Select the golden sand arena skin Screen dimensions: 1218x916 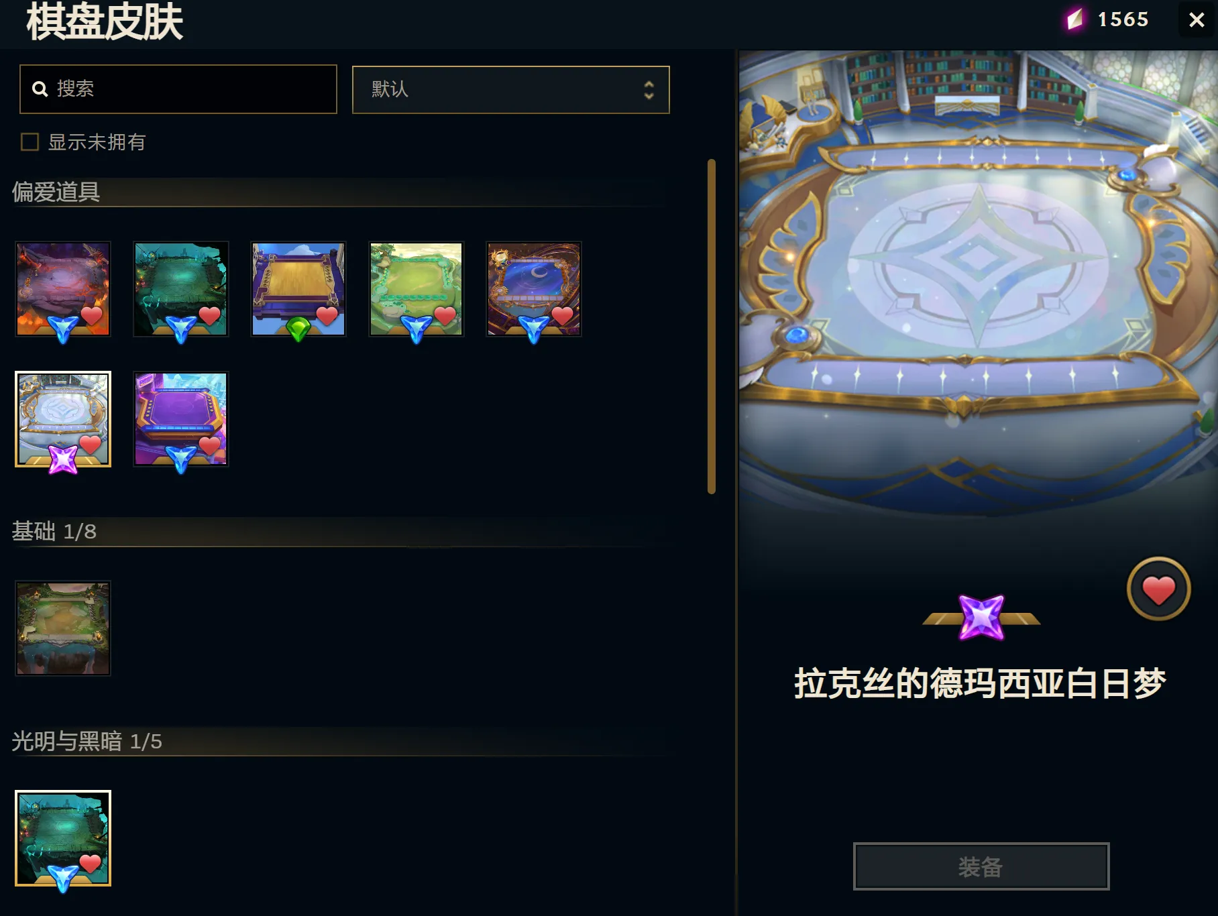(x=298, y=289)
